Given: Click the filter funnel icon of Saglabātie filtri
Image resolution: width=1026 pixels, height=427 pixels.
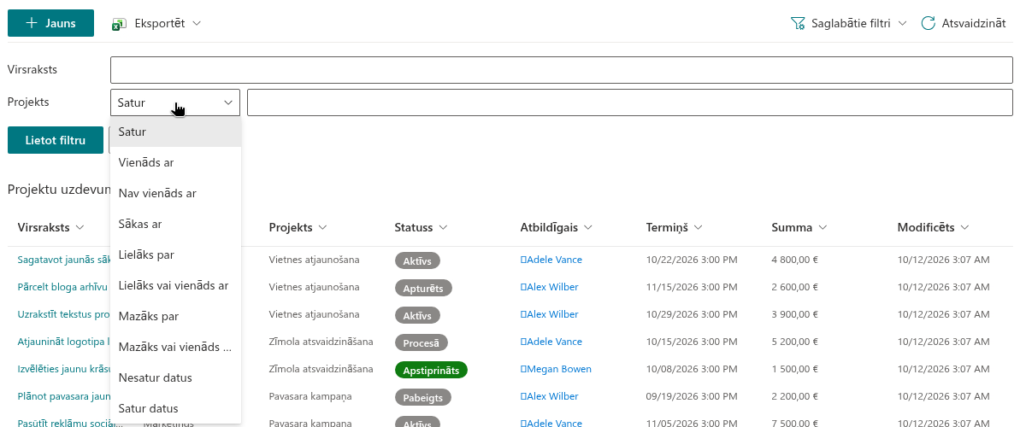Looking at the screenshot, I should (798, 23).
